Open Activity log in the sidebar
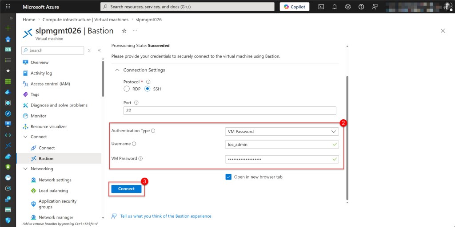 41,73
